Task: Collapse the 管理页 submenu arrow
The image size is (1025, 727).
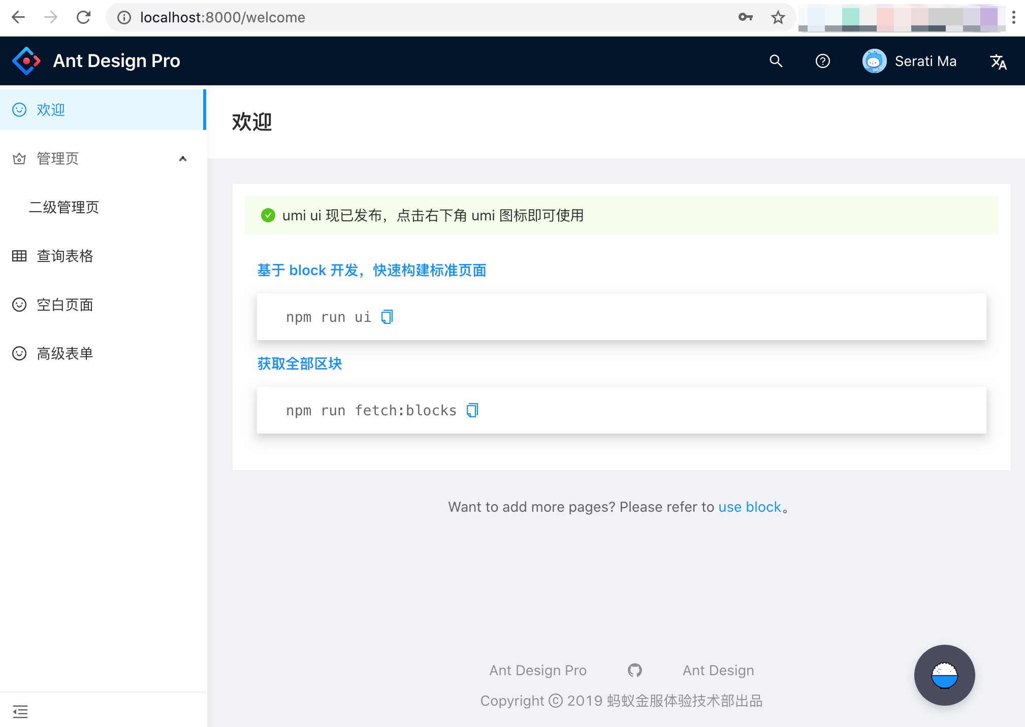Action: 183,158
